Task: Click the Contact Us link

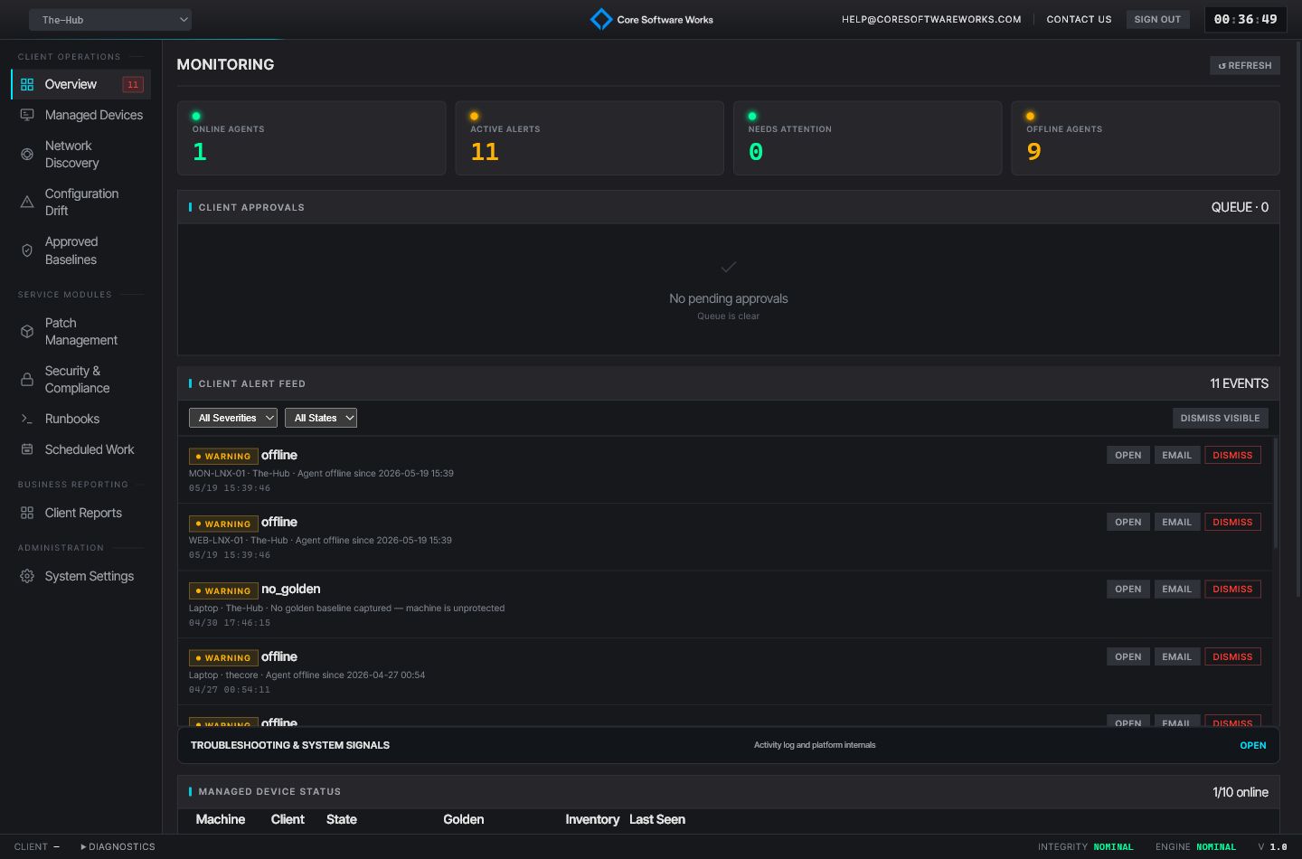Action: 1079,19
